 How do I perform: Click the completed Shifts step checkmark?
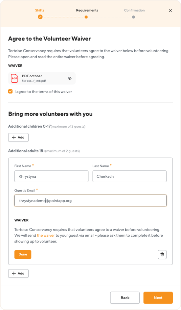pos(40,17)
